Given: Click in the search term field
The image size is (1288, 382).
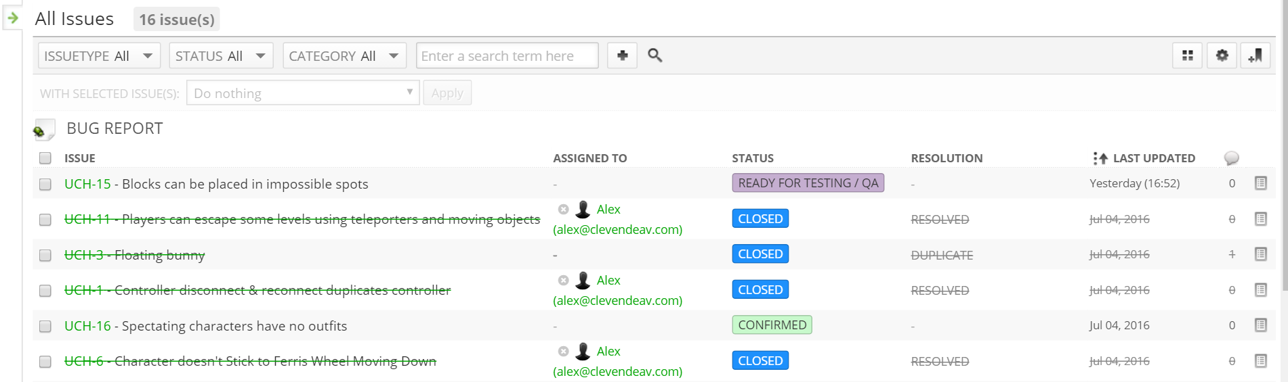Looking at the screenshot, I should tap(507, 55).
